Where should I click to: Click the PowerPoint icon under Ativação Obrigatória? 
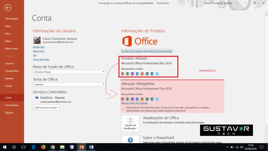click(x=142, y=99)
